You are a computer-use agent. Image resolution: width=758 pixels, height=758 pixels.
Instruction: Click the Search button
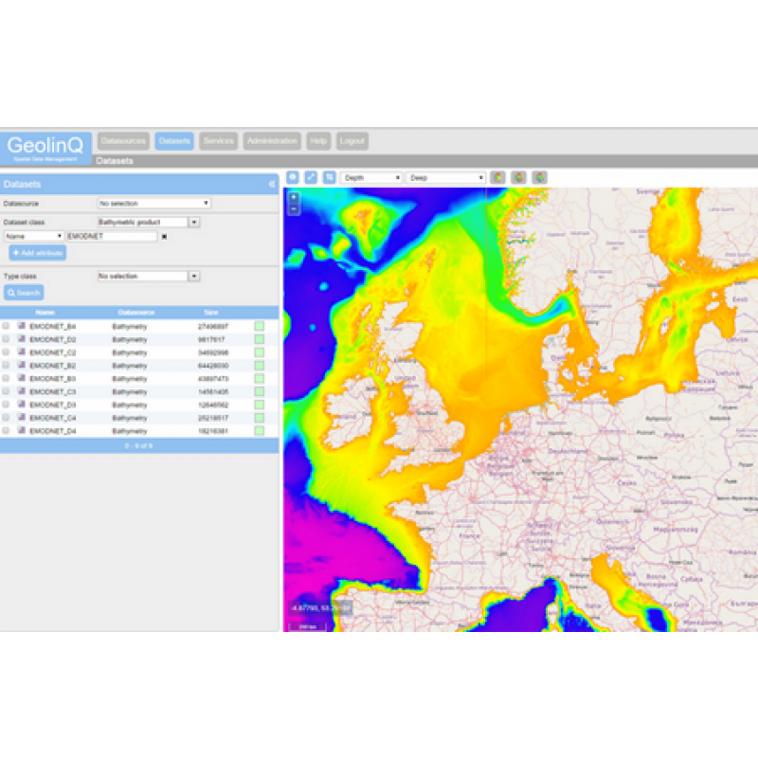click(24, 293)
